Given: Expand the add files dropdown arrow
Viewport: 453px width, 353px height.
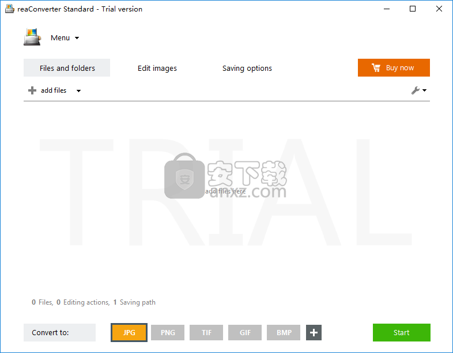Looking at the screenshot, I should point(78,90).
